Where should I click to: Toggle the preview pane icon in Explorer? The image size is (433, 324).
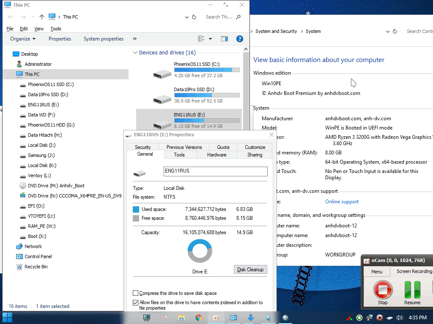click(x=225, y=39)
